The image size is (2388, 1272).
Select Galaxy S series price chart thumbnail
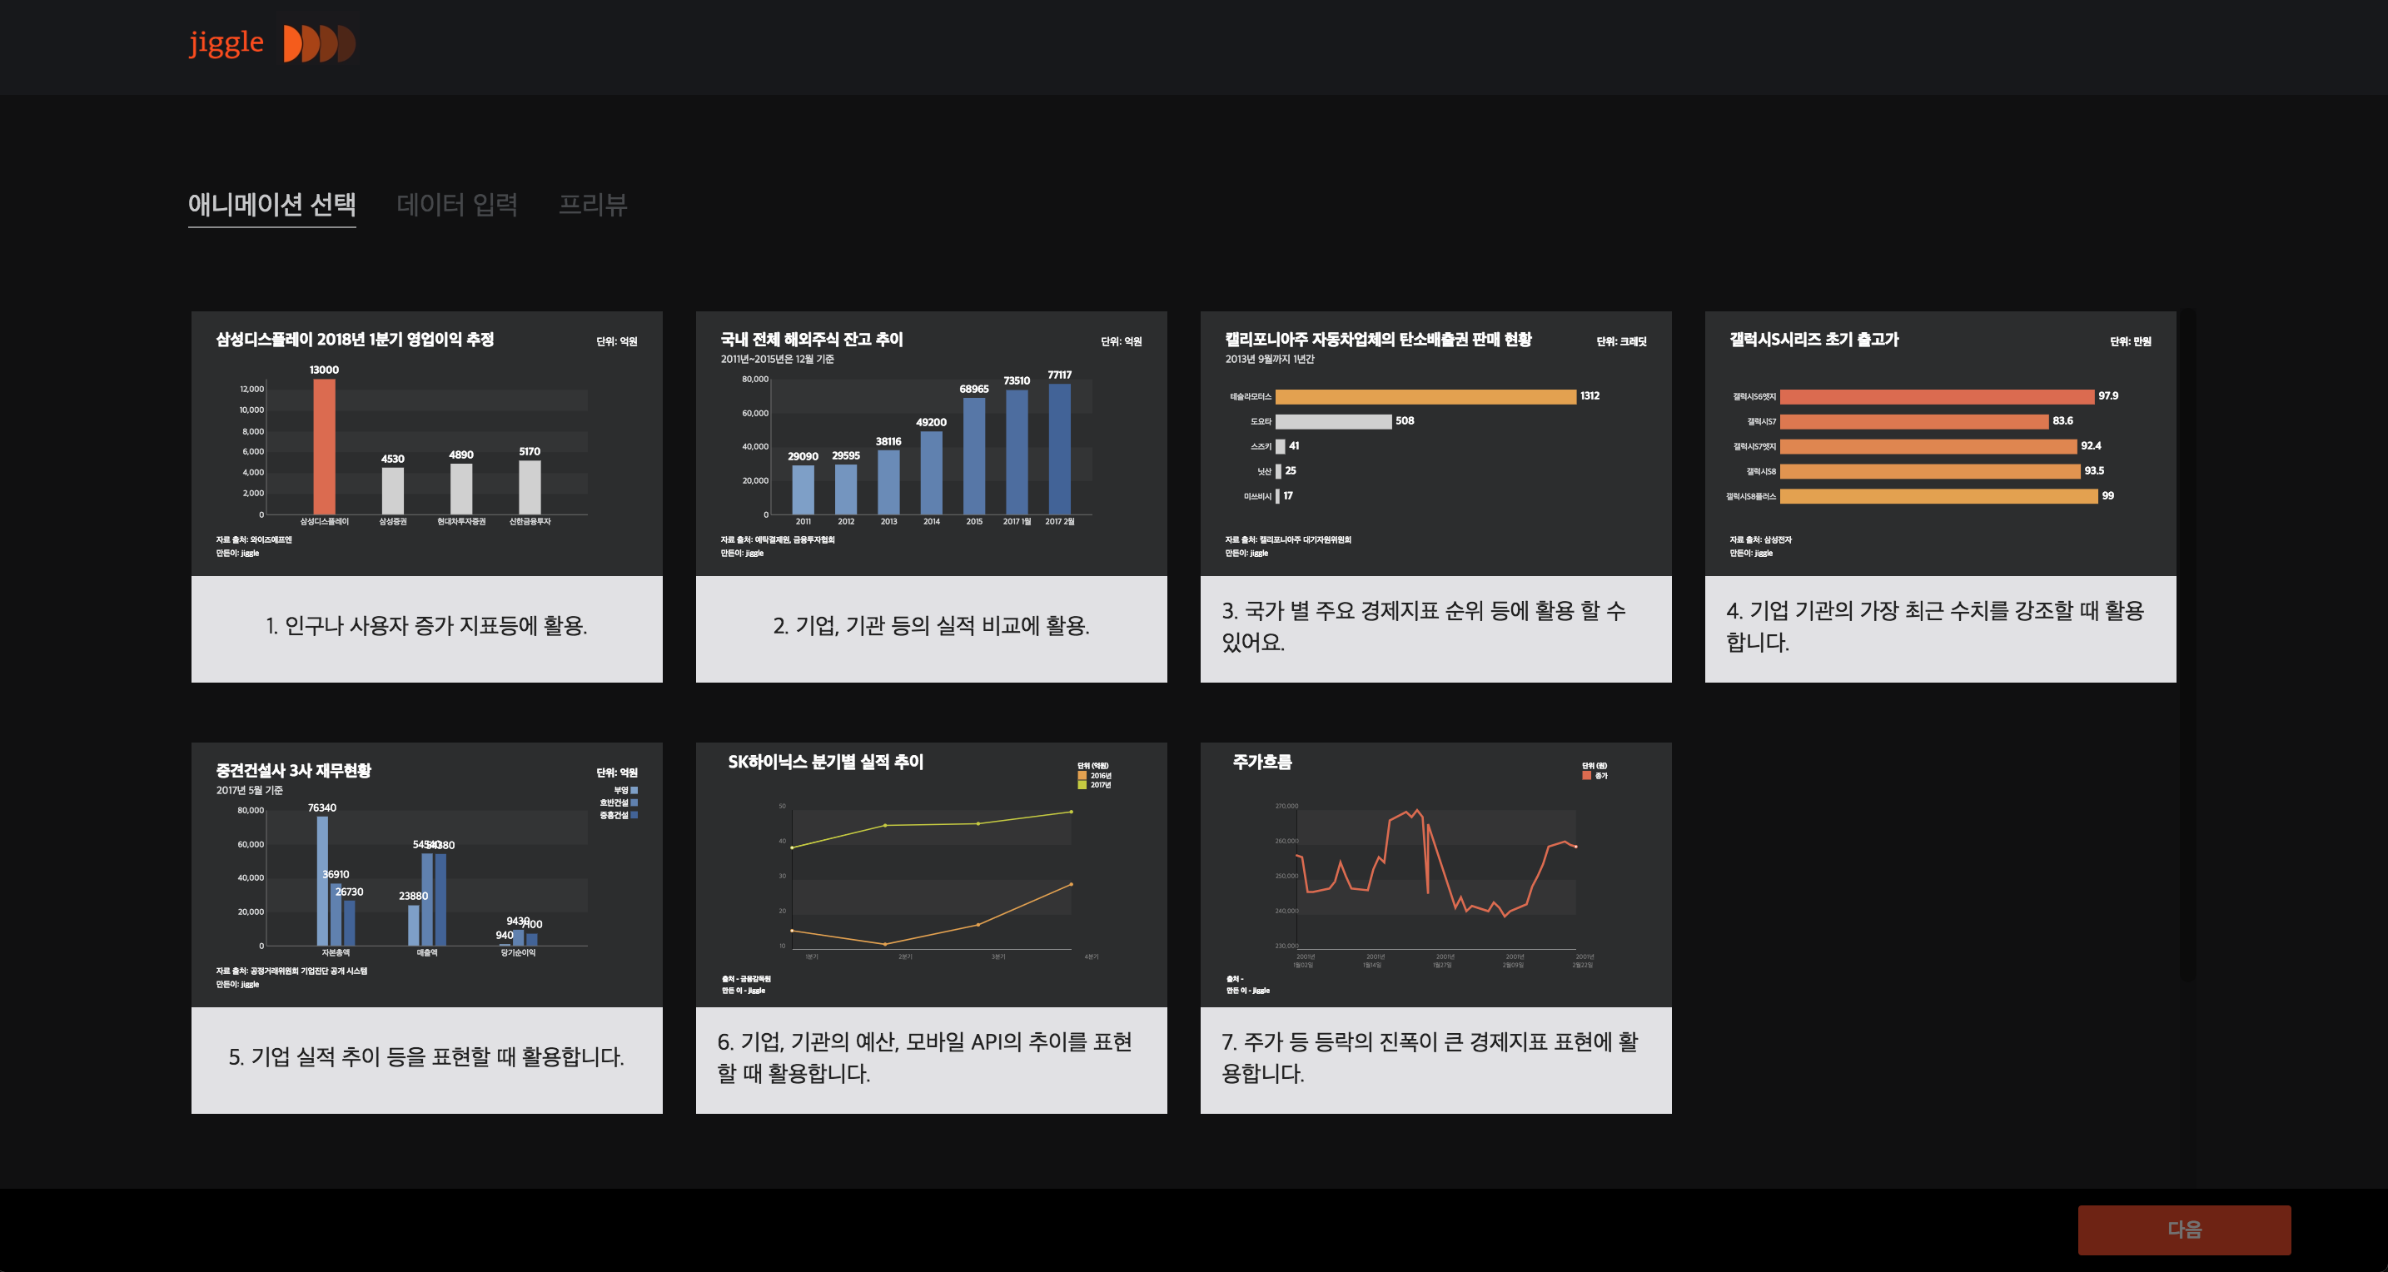1939,443
